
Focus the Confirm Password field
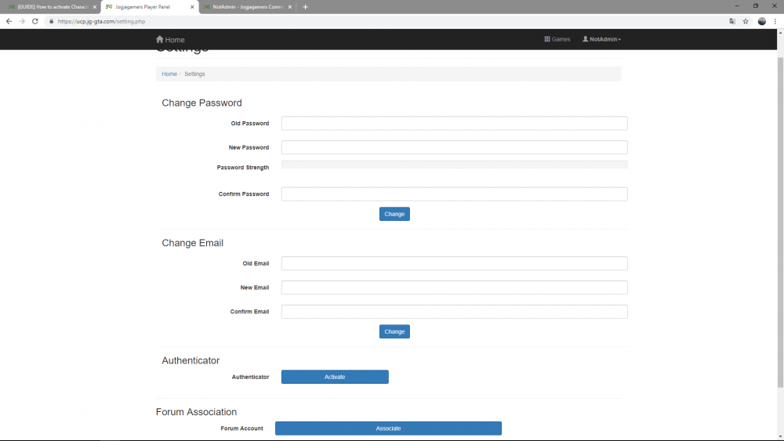click(x=454, y=193)
